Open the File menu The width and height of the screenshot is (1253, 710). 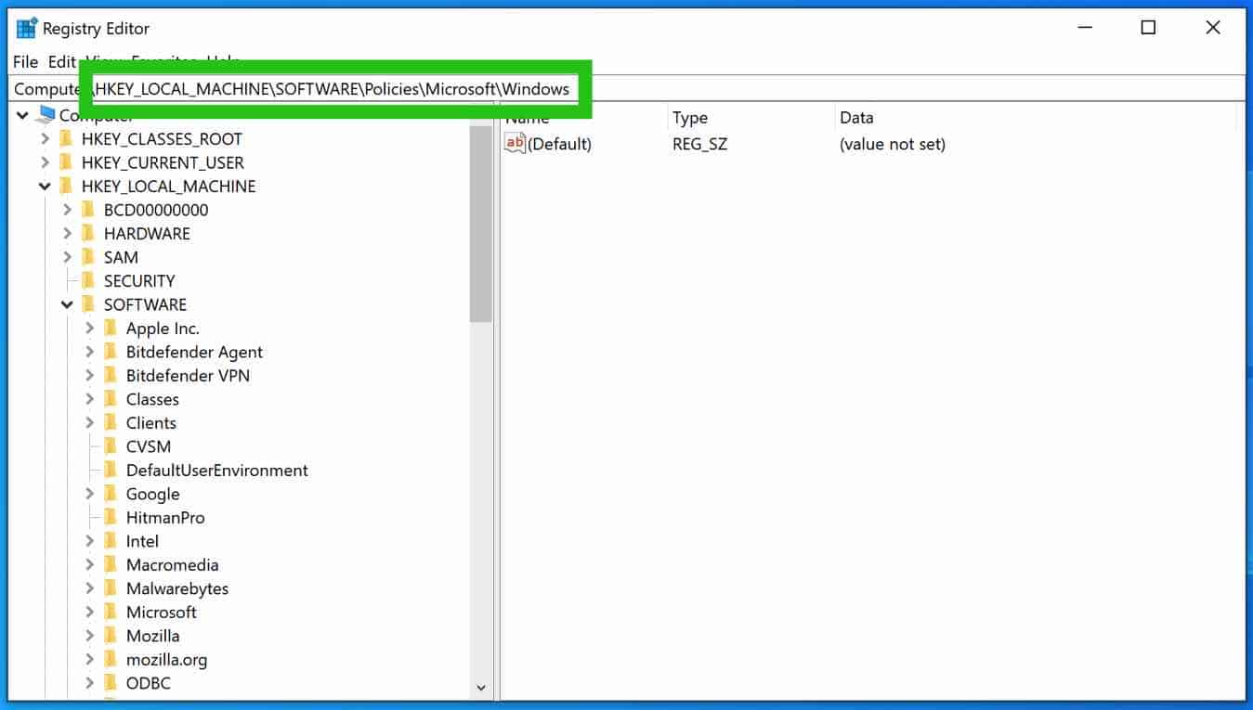coord(25,62)
